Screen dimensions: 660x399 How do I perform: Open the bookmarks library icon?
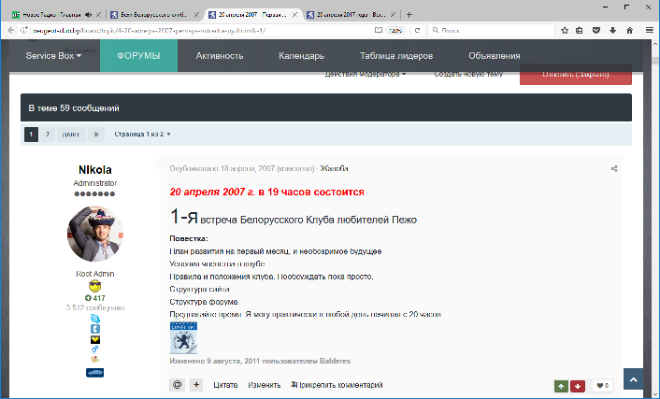pyautogui.click(x=580, y=30)
